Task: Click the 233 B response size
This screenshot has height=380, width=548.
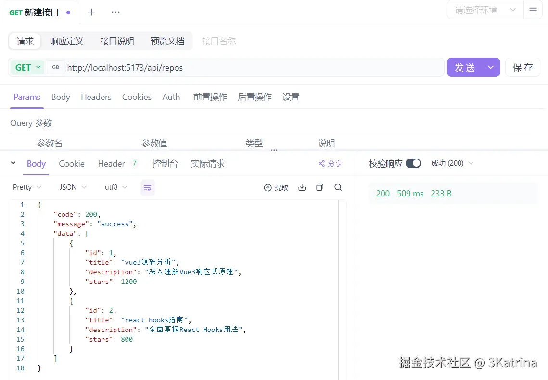Action: point(441,194)
